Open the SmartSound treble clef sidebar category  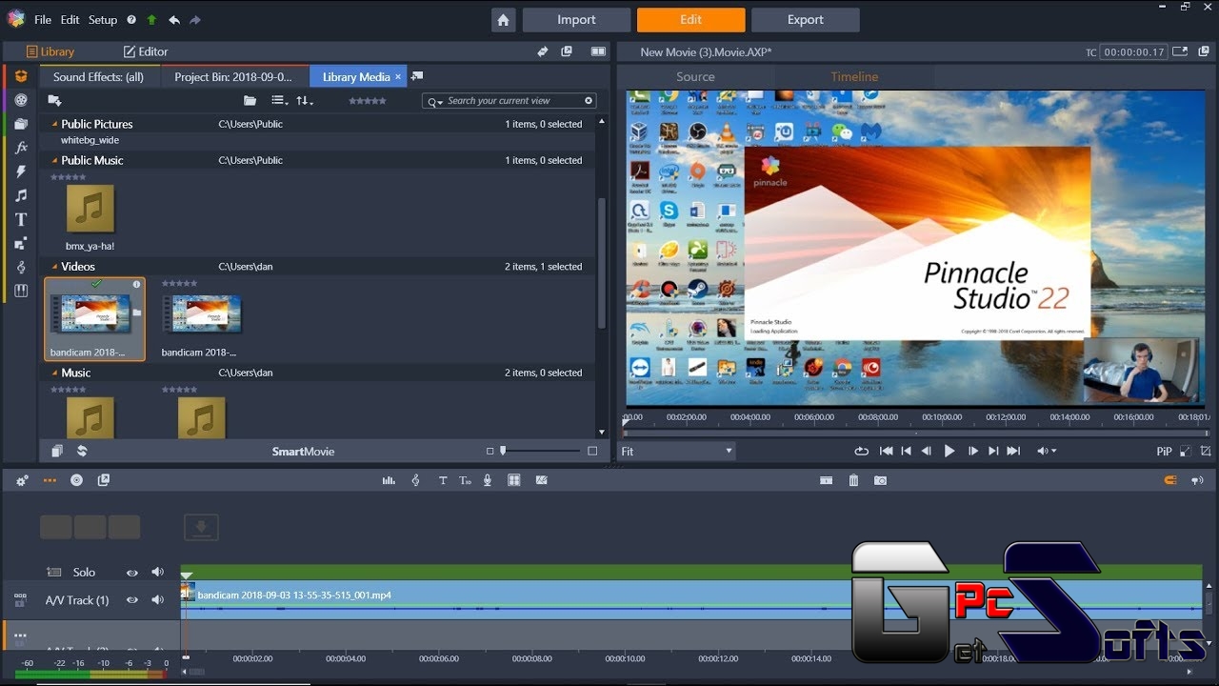click(21, 267)
